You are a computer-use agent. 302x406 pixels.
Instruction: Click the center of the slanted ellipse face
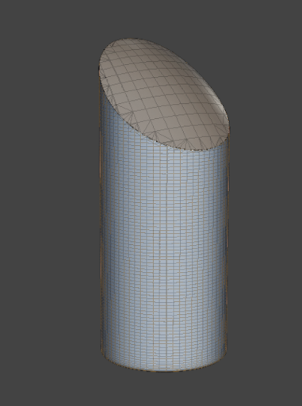click(164, 94)
